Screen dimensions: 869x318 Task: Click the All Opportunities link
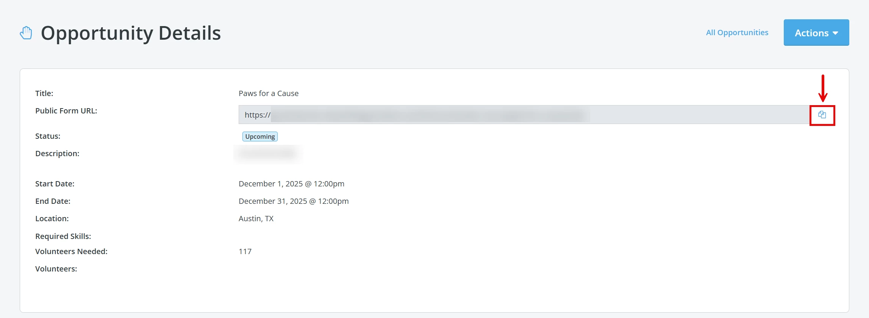(737, 33)
